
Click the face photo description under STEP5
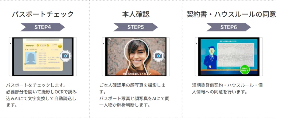coord(134,95)
